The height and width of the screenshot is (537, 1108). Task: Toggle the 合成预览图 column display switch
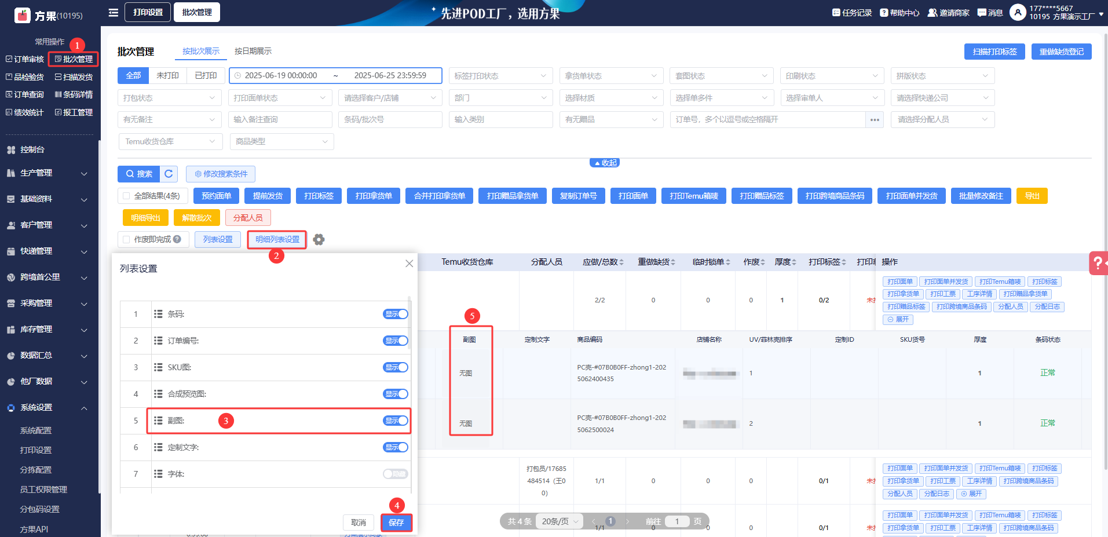click(x=396, y=394)
